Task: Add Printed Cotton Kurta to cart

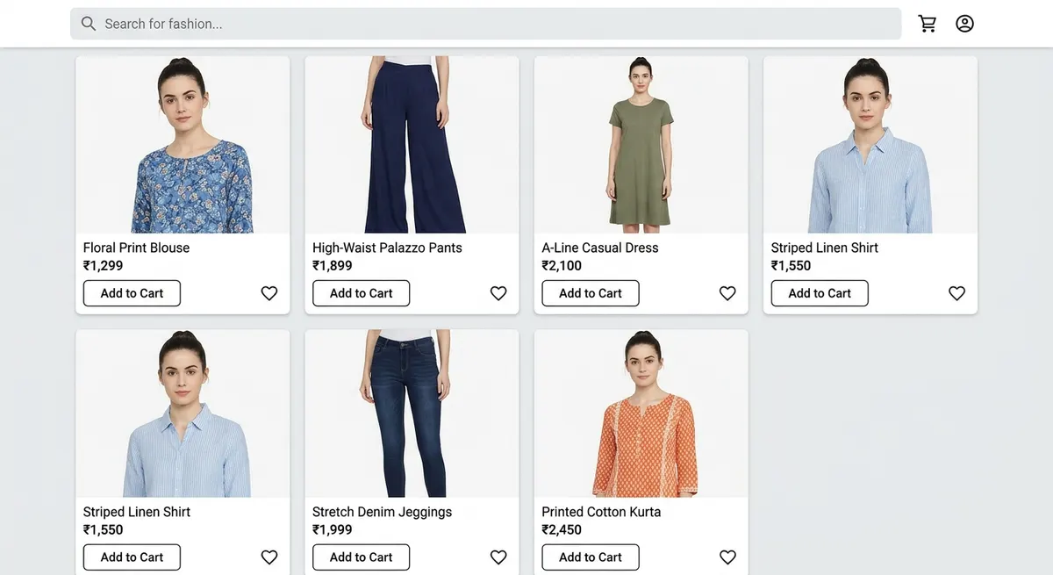Action: 590,557
